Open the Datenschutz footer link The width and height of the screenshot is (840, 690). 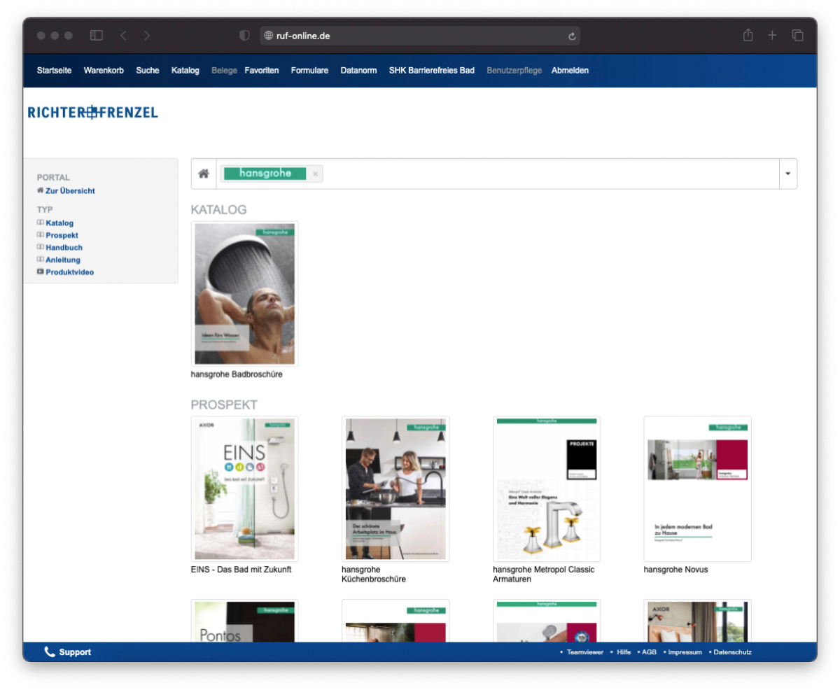click(732, 652)
